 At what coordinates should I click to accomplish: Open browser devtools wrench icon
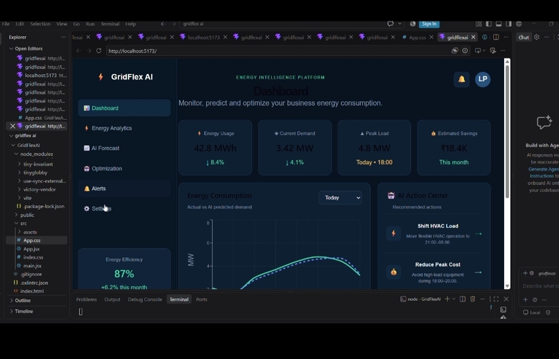493,51
